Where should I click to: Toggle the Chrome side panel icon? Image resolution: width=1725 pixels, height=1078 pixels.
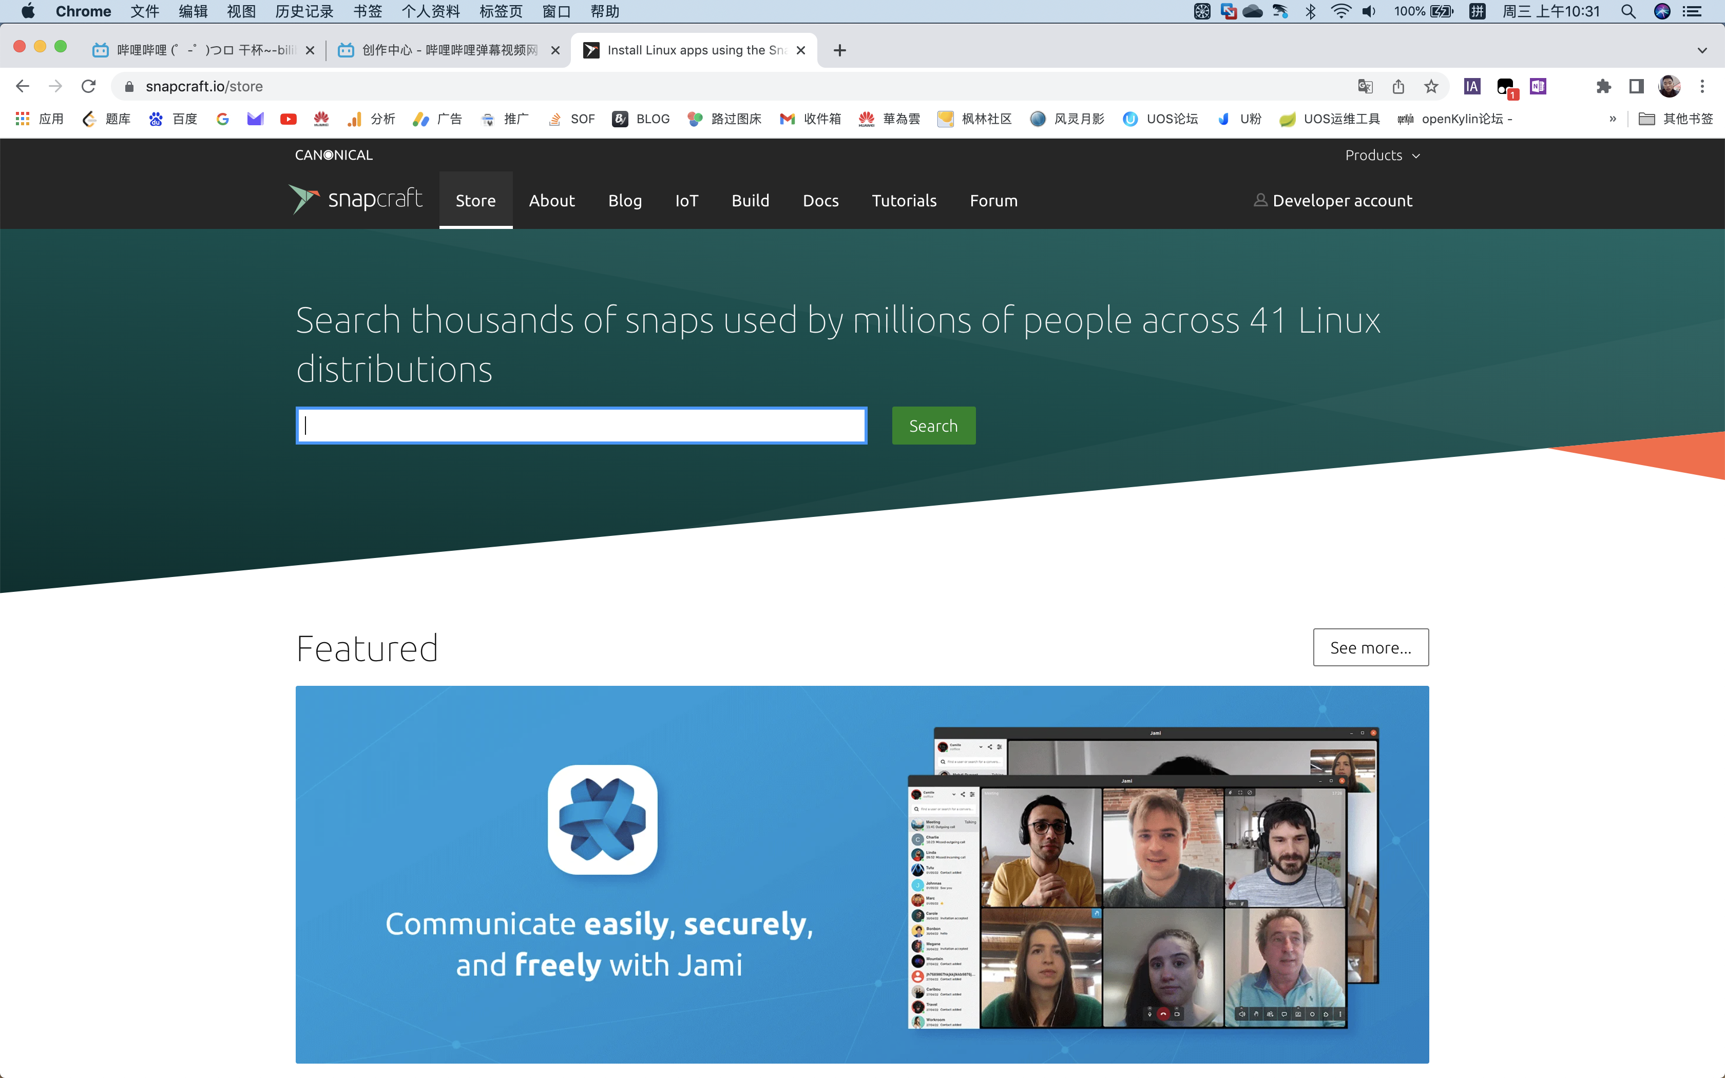(x=1636, y=86)
